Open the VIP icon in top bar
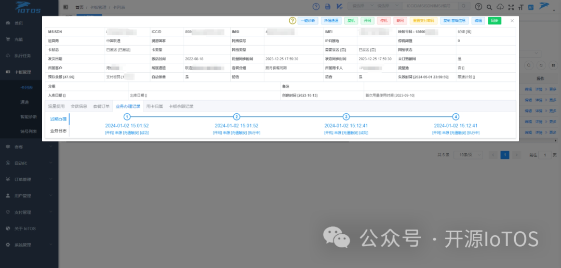This screenshot has height=268, width=561. [x=340, y=6]
